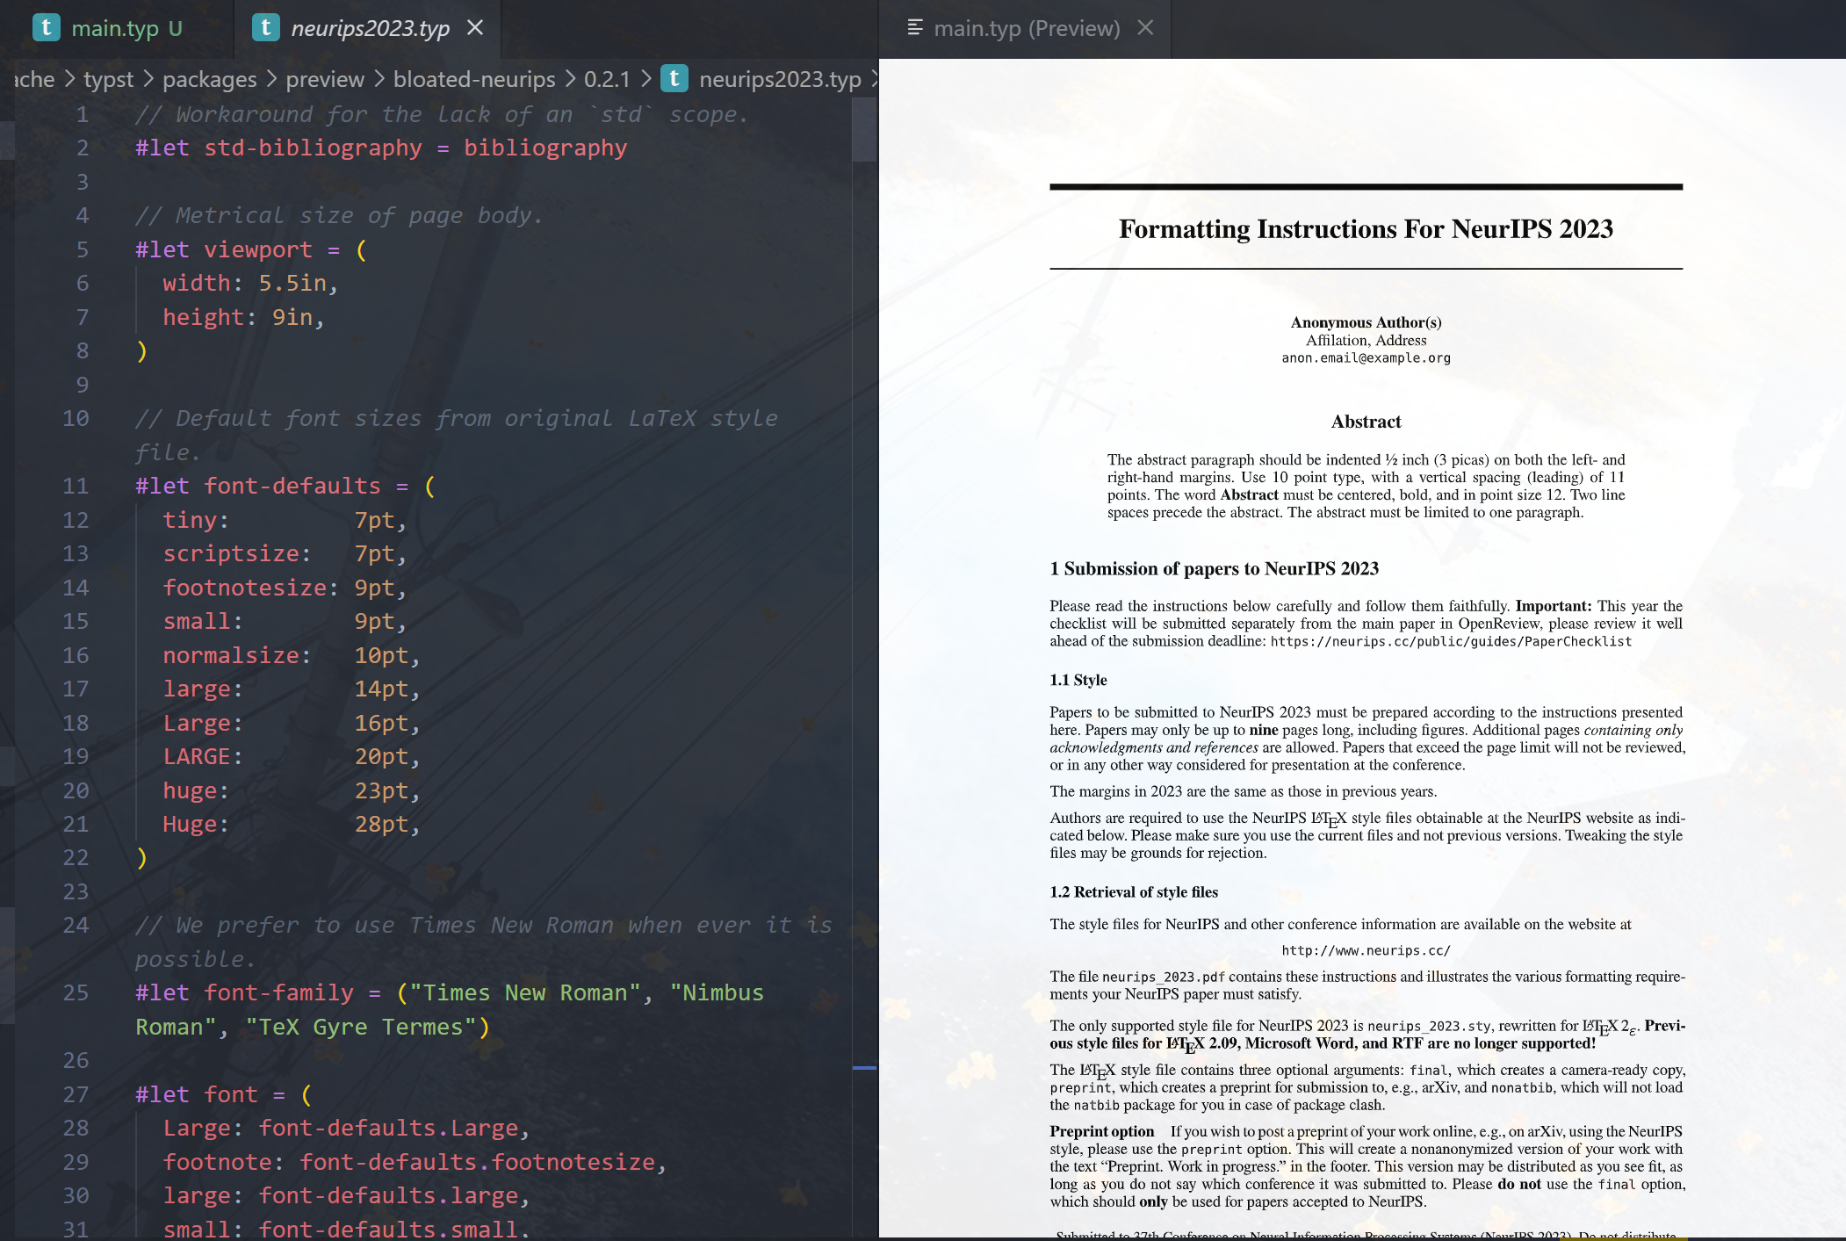Open the PaperChecklist URL in preview
Viewport: 1846px width, 1241px height.
(x=1450, y=642)
